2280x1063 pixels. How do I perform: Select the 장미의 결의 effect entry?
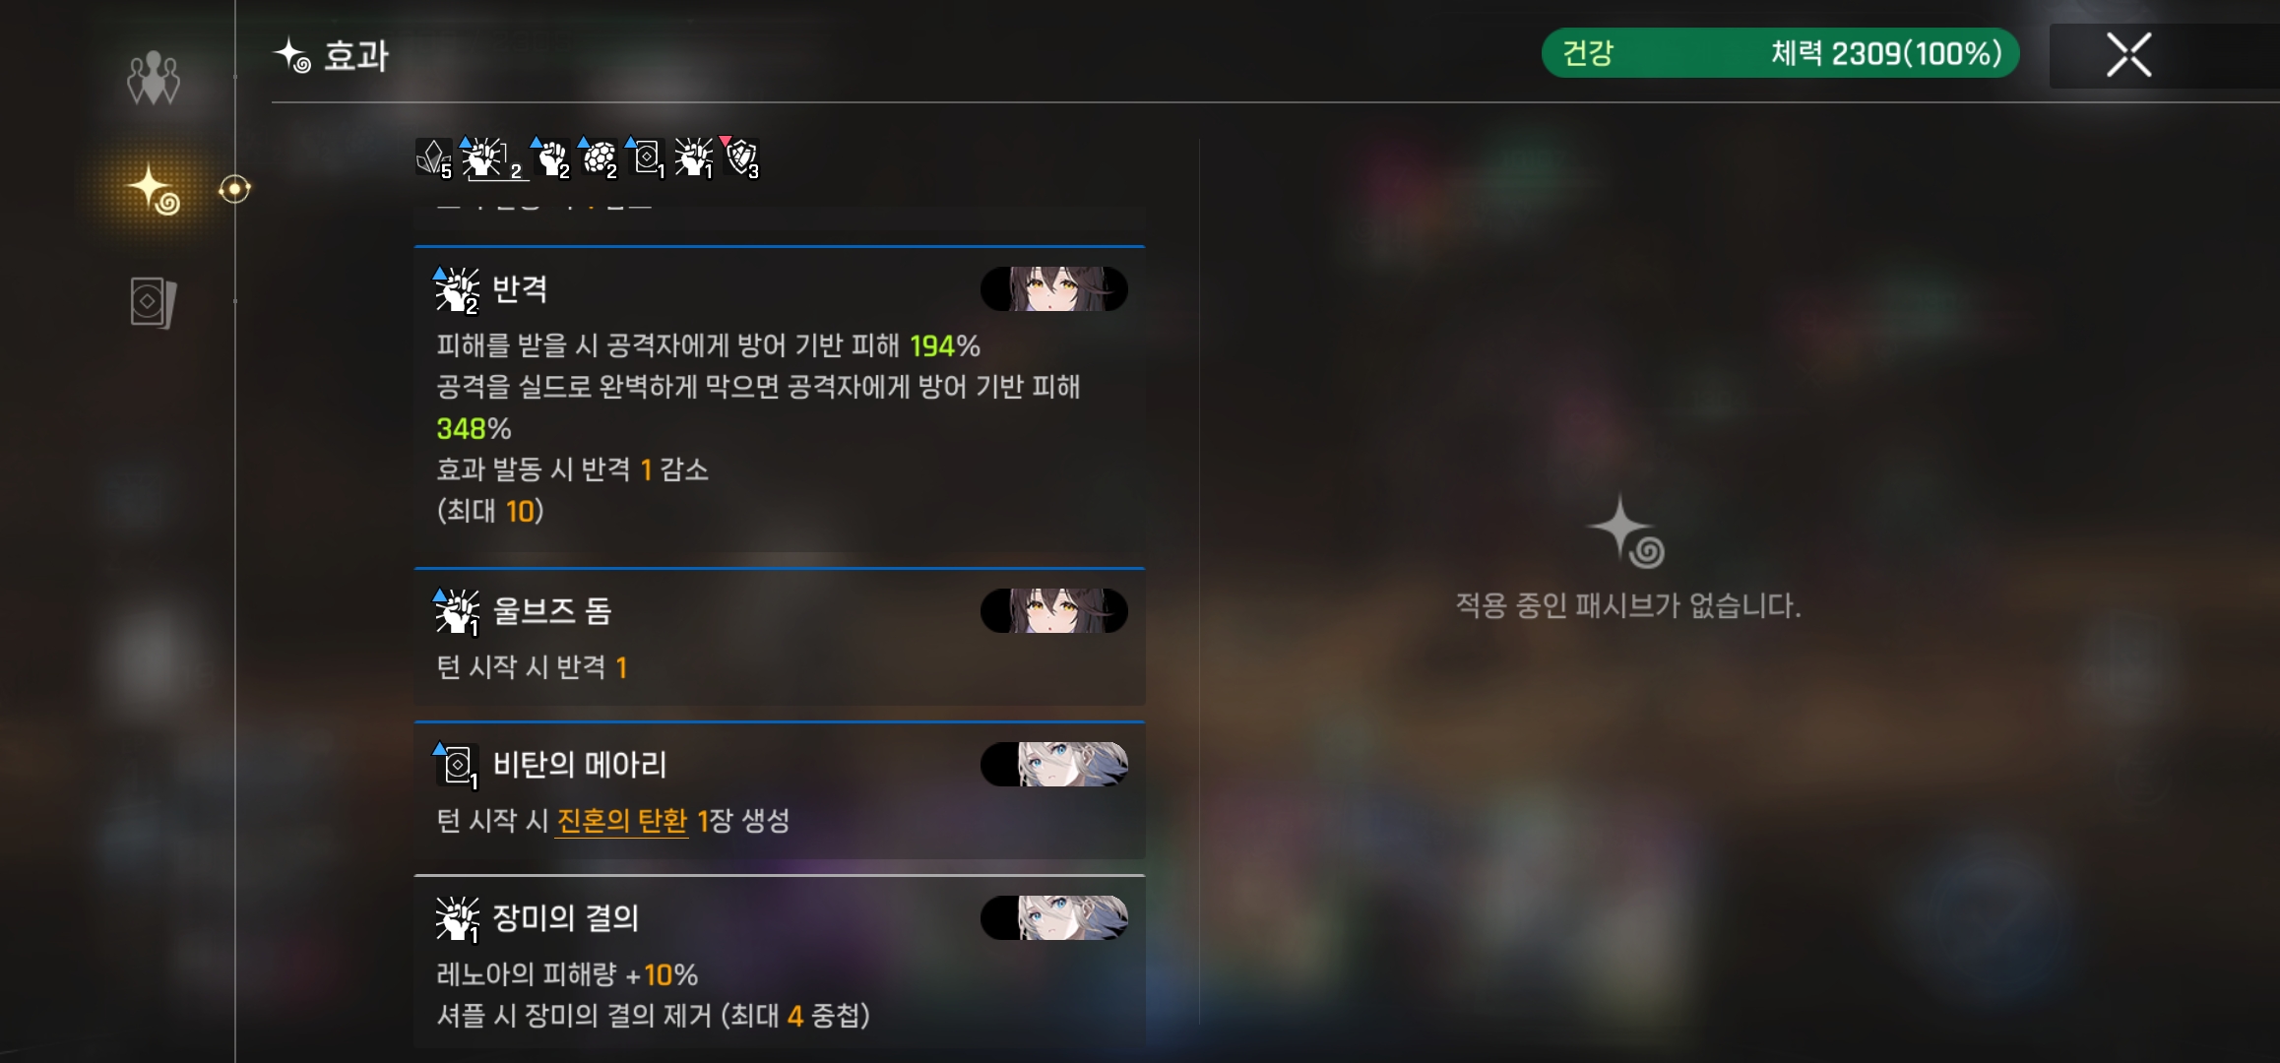[780, 961]
